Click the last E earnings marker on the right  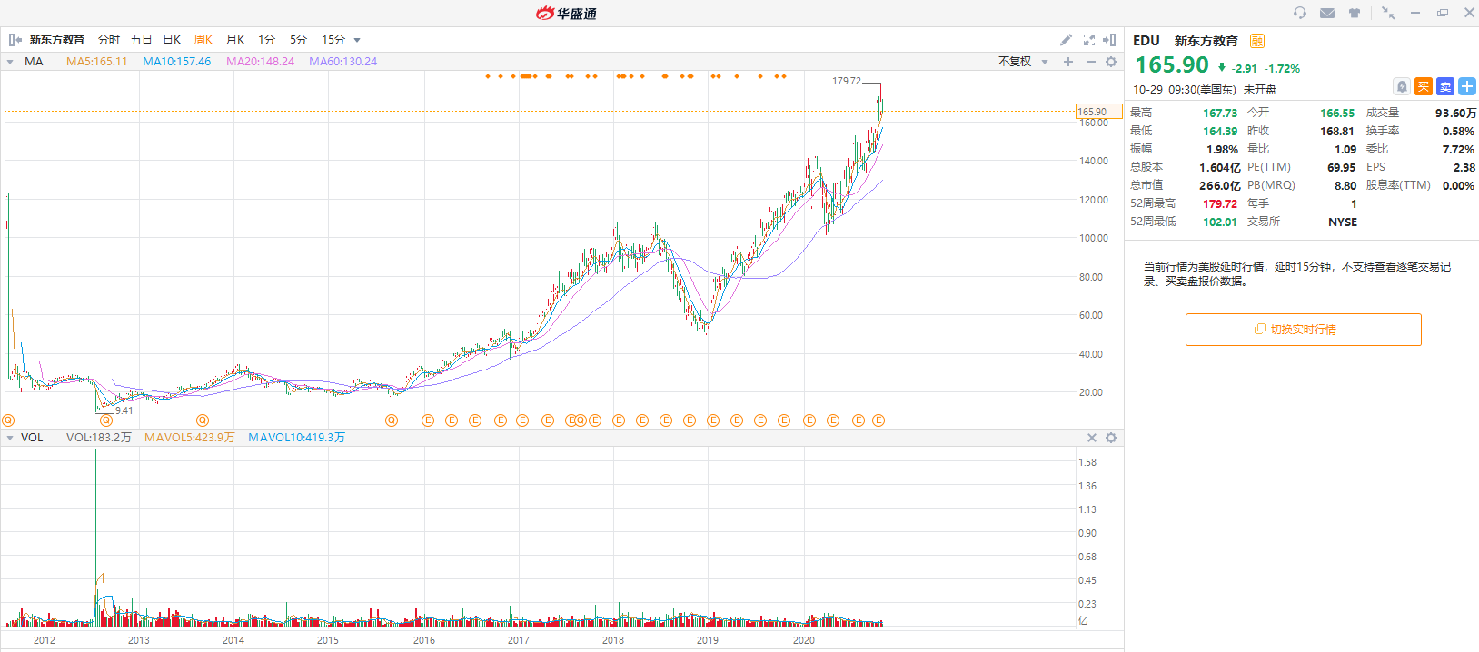[878, 420]
